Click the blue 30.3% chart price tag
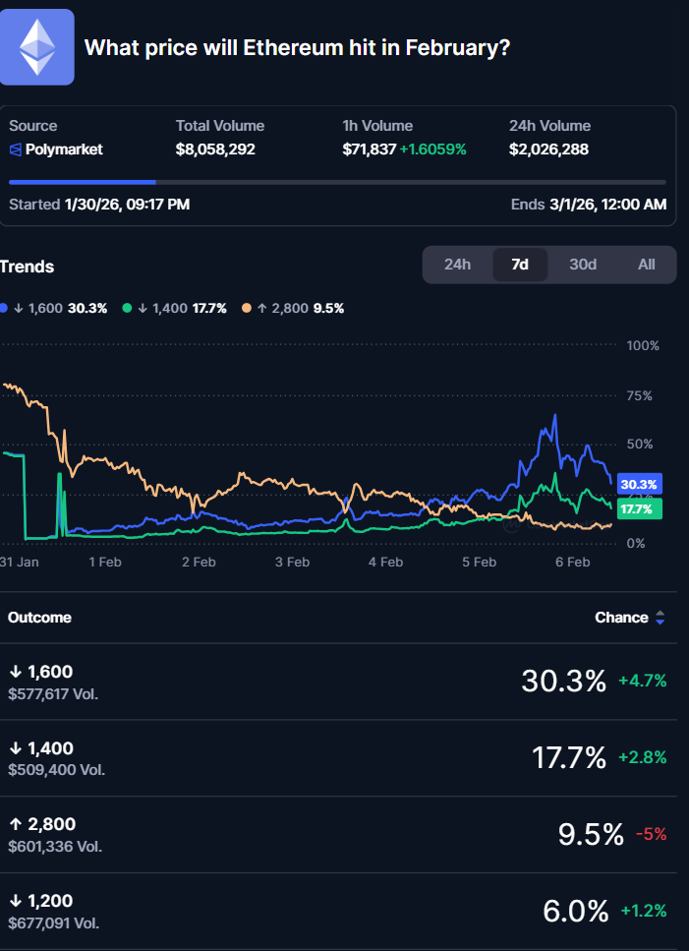Screen dimensions: 689x951 [x=639, y=484]
